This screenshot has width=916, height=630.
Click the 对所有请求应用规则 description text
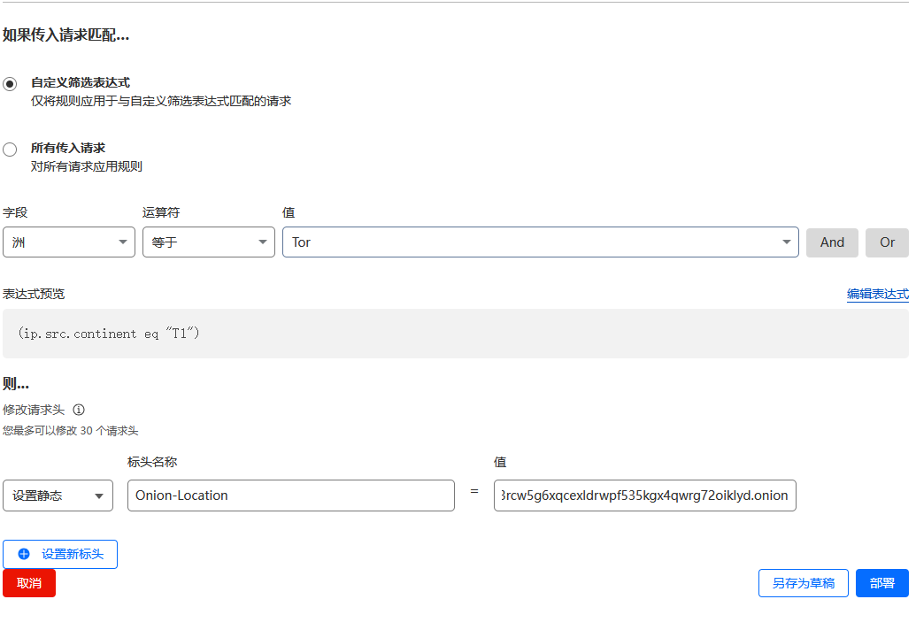click(87, 166)
